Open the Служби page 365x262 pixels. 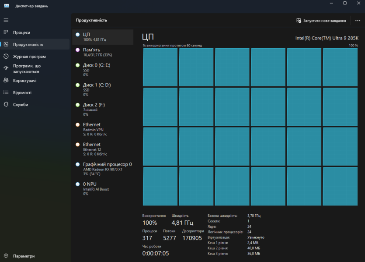point(35,105)
